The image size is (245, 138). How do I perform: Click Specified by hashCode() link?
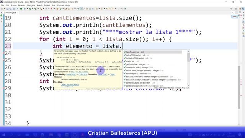tap(71, 74)
